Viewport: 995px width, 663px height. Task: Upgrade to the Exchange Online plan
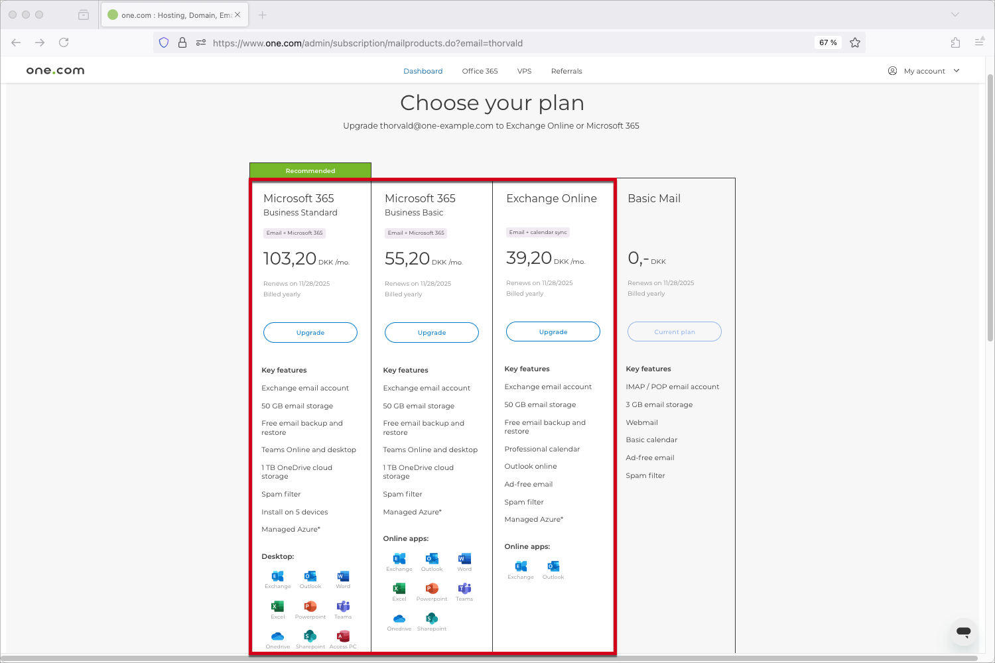(553, 331)
